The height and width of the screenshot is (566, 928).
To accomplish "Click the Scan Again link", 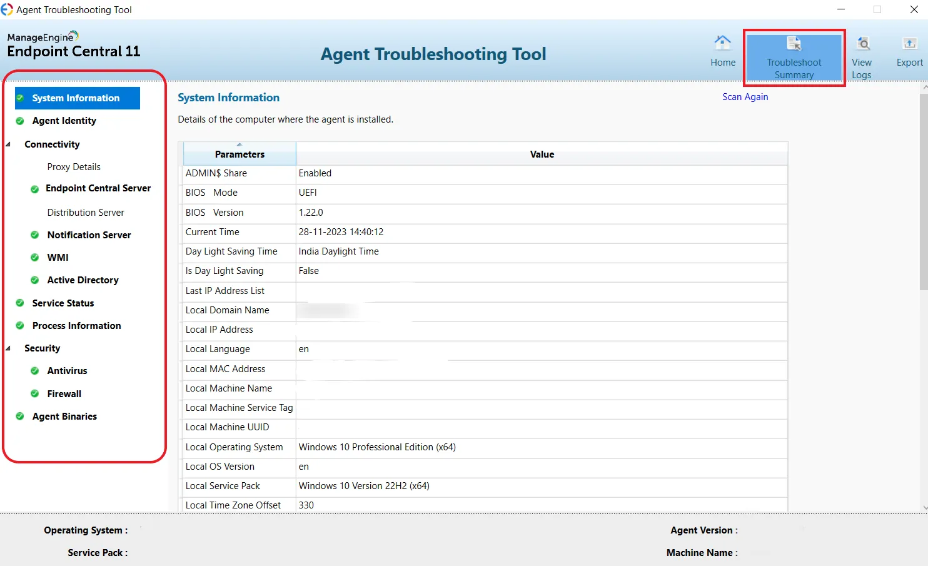I will point(745,97).
